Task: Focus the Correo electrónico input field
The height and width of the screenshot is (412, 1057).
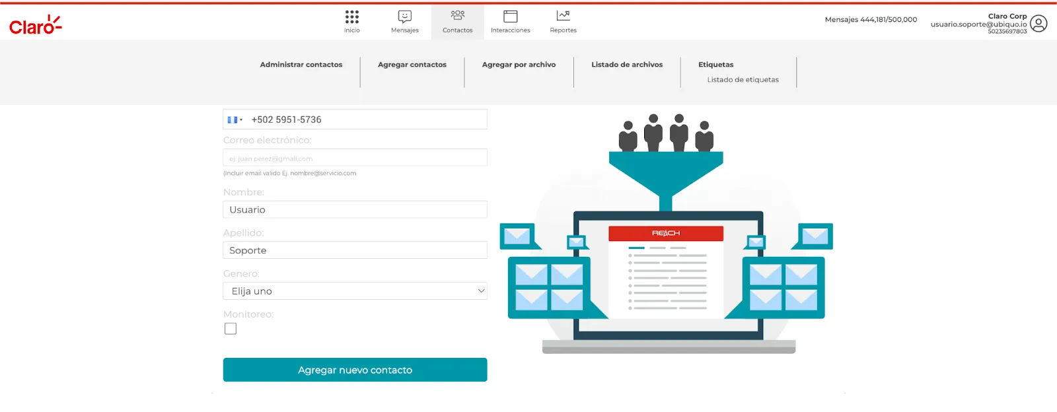Action: point(355,158)
